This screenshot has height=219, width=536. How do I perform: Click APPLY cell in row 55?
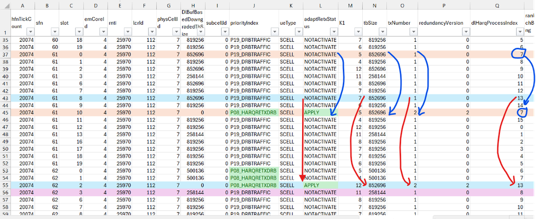pos(321,185)
